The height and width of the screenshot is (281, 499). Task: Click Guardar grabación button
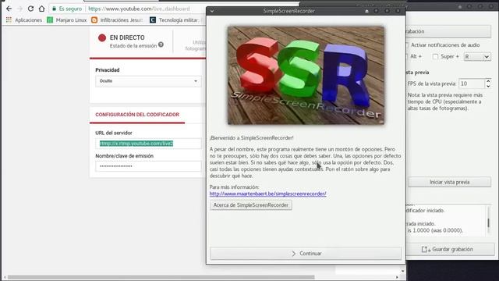[451, 249]
